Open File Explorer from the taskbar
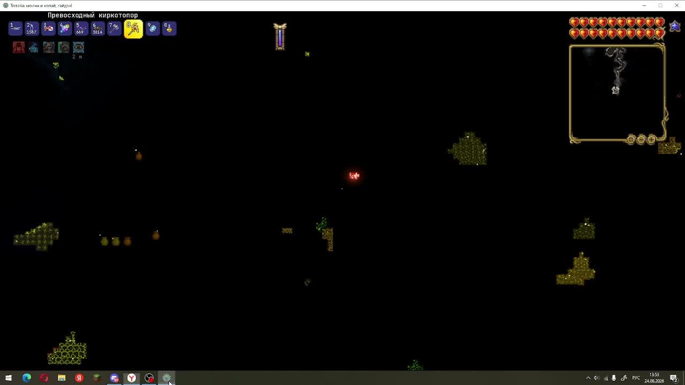685x385 pixels. [62, 378]
